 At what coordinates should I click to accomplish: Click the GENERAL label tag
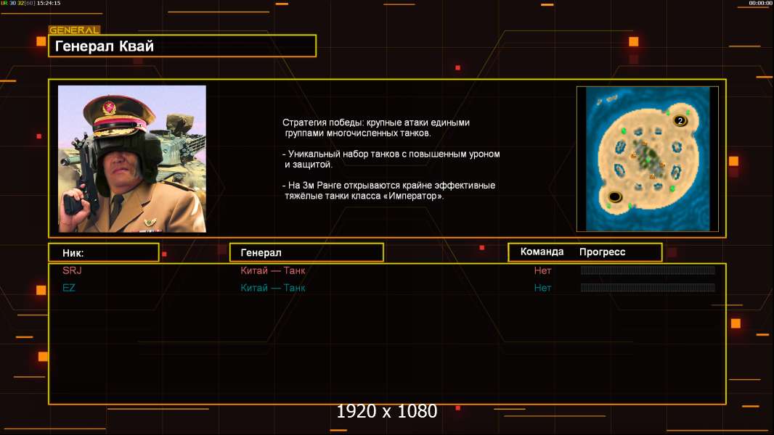[74, 30]
